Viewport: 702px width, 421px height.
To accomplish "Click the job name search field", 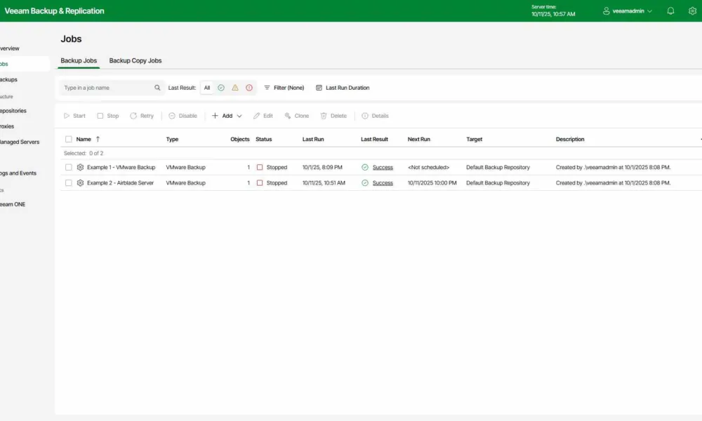I will click(x=107, y=88).
